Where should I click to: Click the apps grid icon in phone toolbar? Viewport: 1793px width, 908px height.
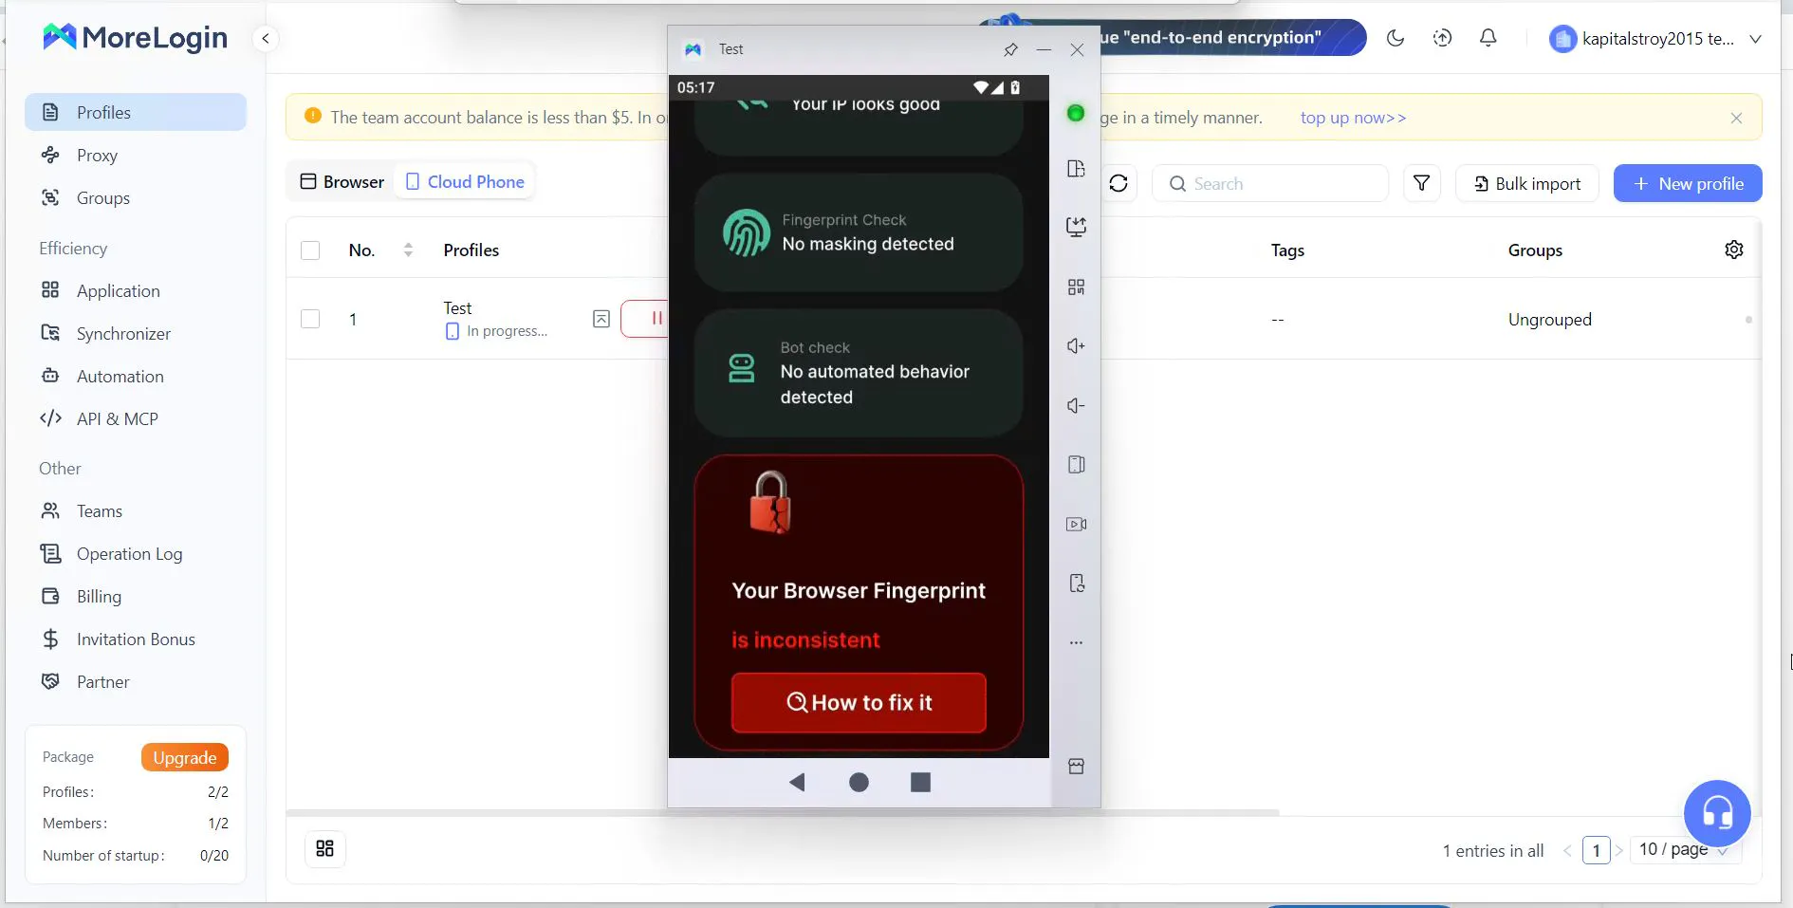click(1076, 287)
